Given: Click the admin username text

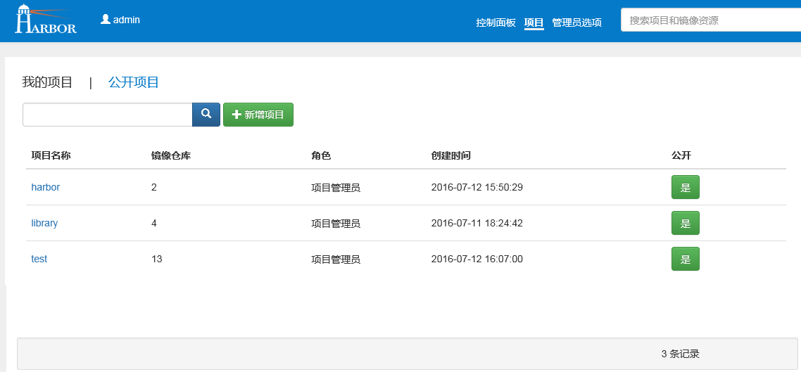Looking at the screenshot, I should (x=127, y=20).
